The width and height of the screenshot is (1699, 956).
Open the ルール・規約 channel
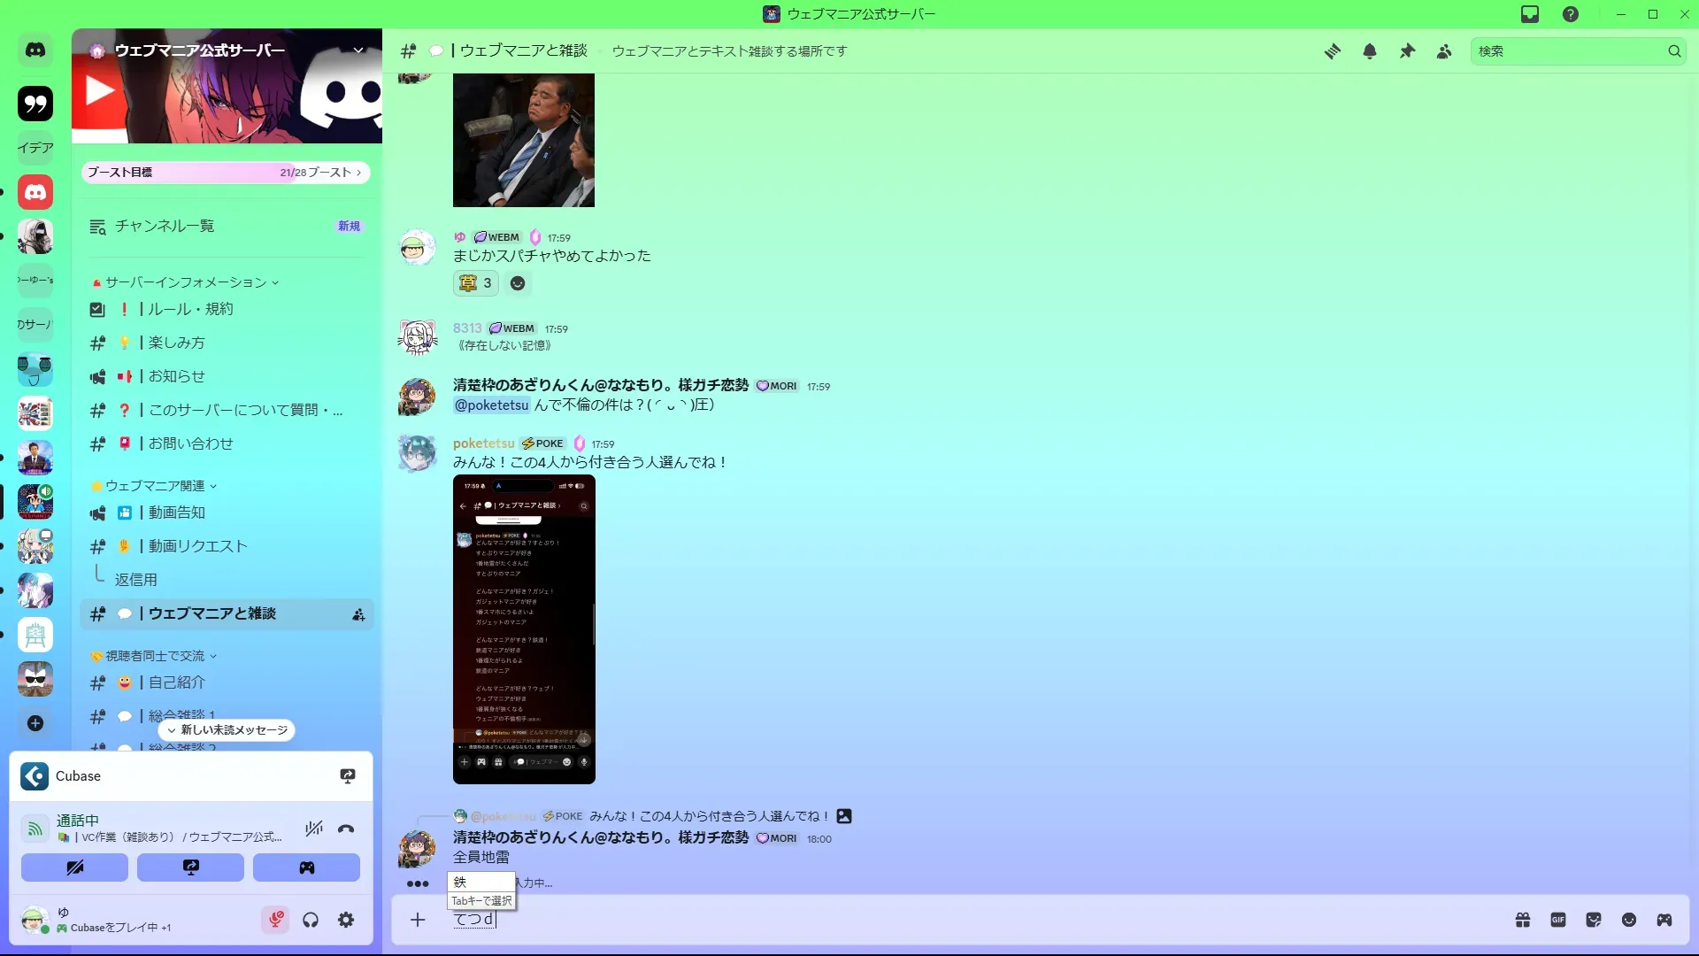click(x=190, y=309)
